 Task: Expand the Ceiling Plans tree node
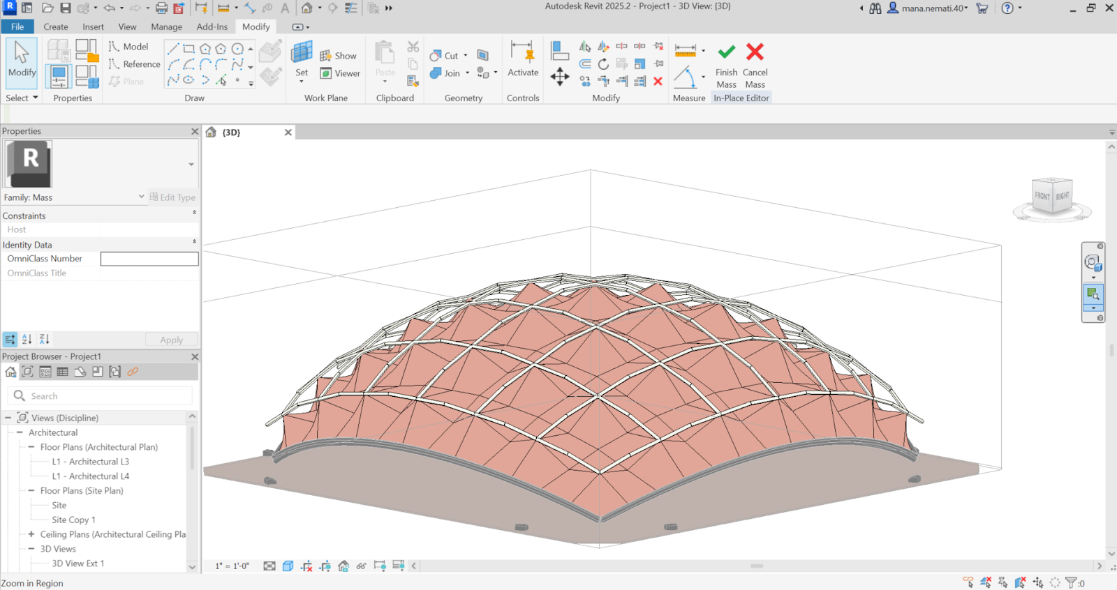31,534
